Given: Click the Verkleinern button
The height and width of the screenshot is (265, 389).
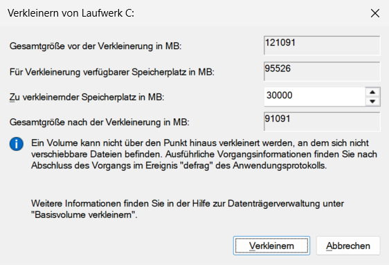Looking at the screenshot, I should (x=271, y=246).
